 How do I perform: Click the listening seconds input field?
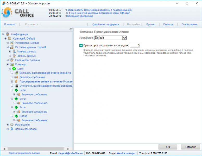coord(135,45)
